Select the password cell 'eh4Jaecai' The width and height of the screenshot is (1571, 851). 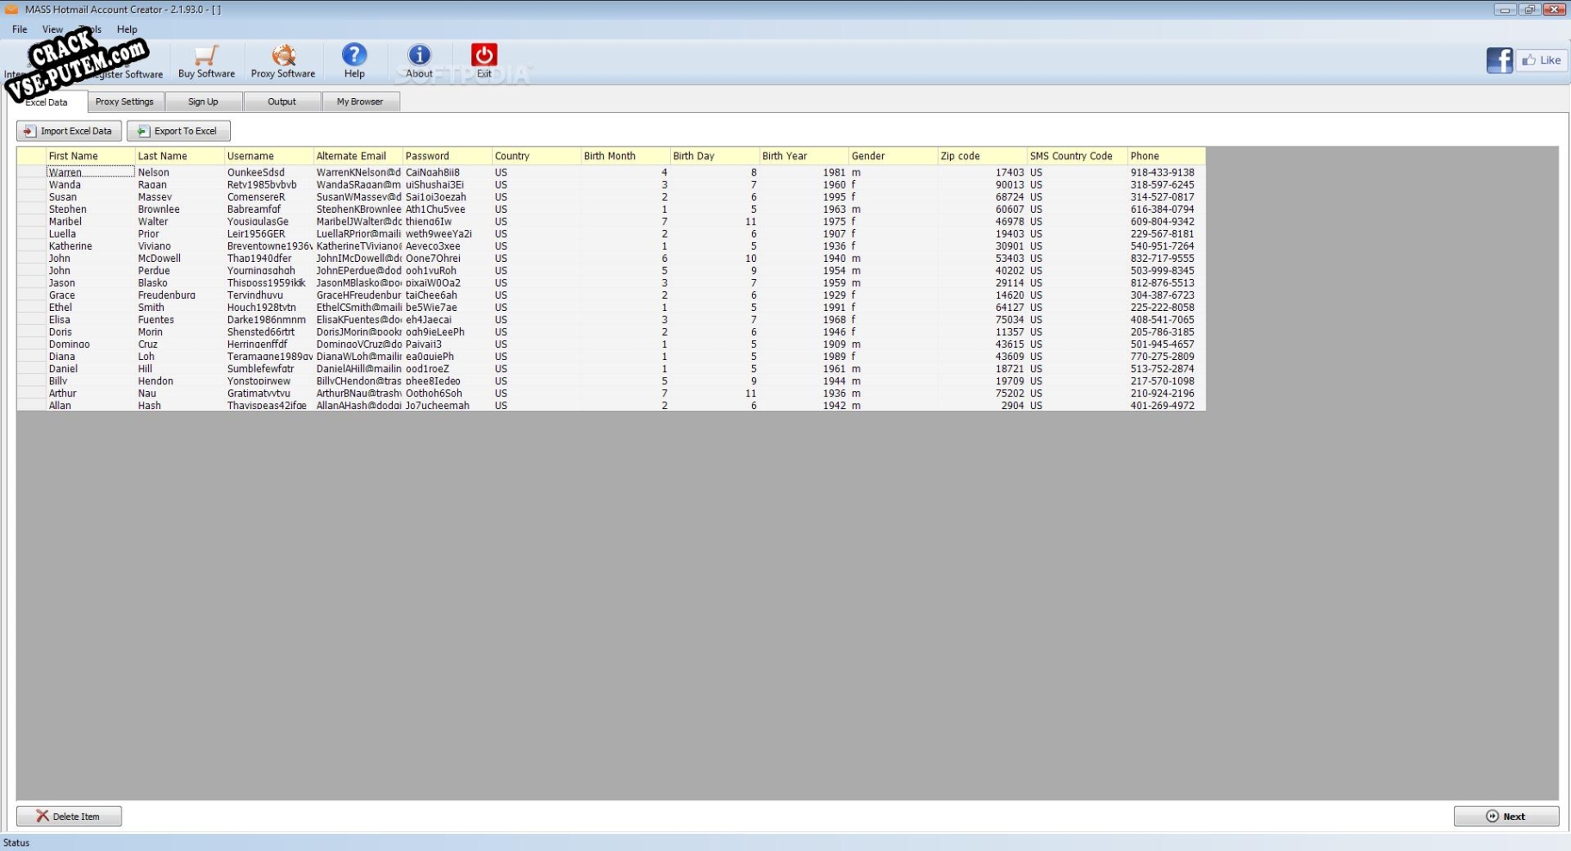point(447,320)
